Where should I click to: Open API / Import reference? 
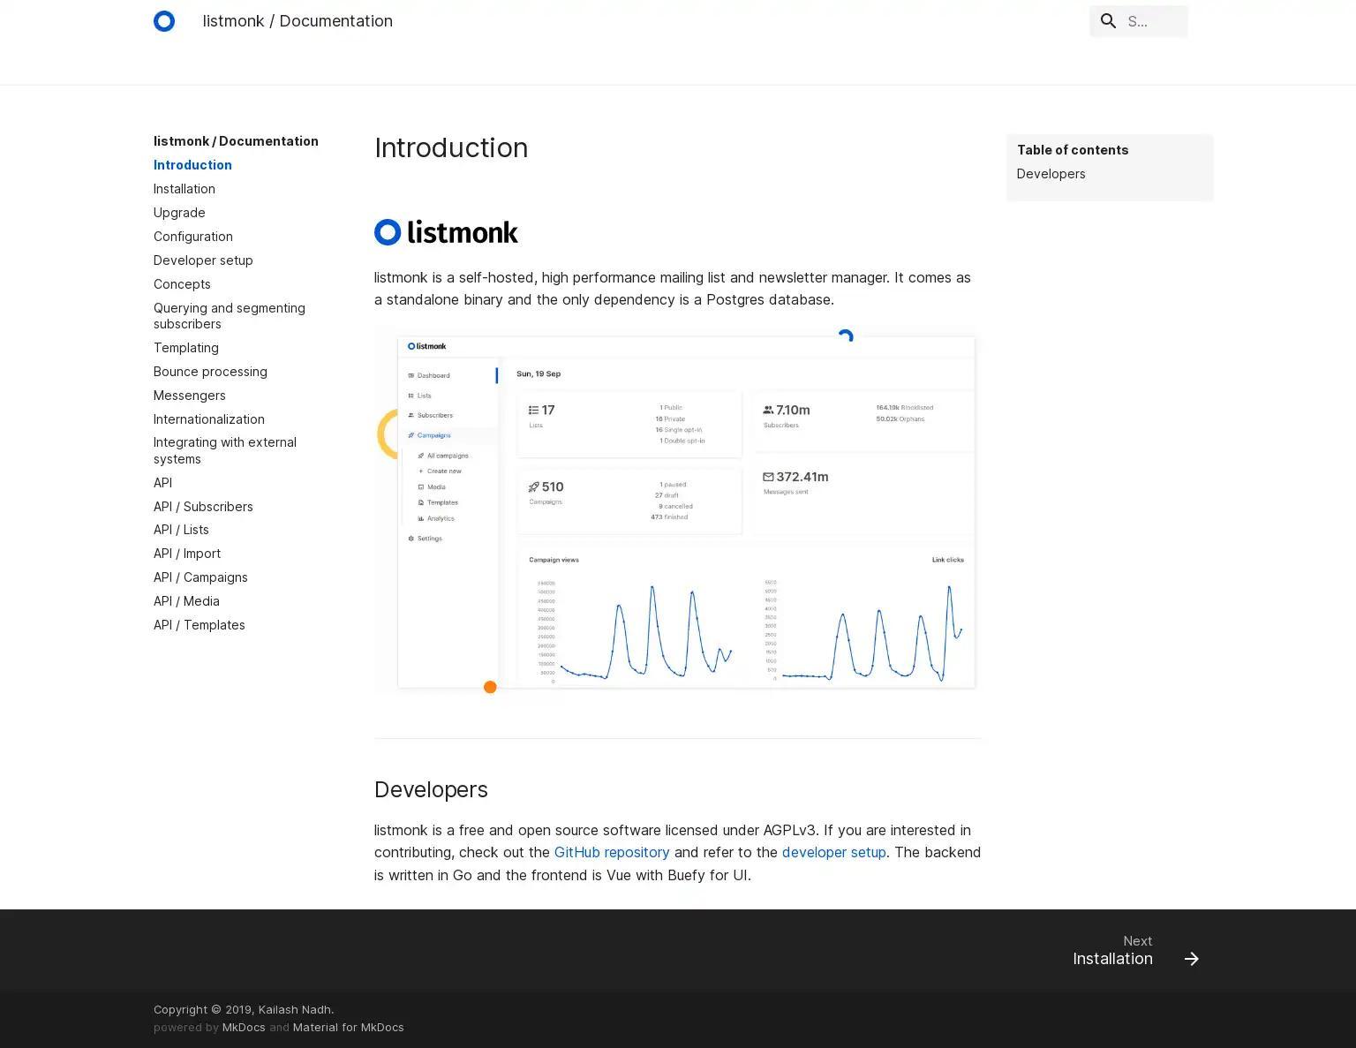click(187, 554)
